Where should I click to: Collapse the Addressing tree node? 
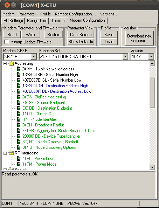click(5, 63)
